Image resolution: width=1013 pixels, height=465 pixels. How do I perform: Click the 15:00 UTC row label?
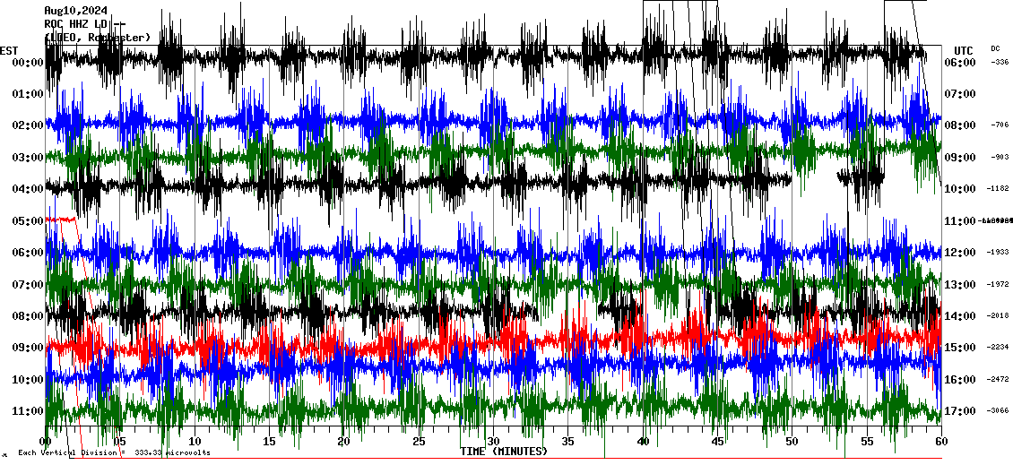point(960,348)
